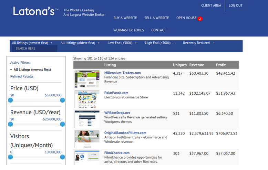
Task: Click uniques value 45,220
Action: pyautogui.click(x=179, y=134)
